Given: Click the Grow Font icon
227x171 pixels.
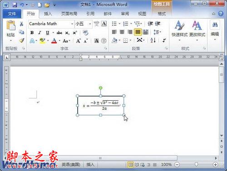Looking at the screenshot, I should (x=79, y=41).
